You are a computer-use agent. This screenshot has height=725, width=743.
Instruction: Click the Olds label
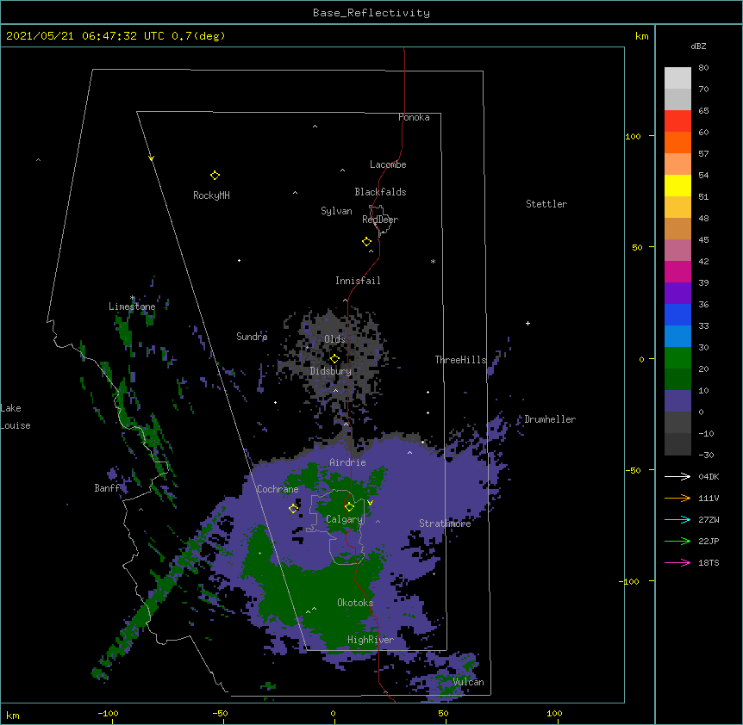click(334, 339)
